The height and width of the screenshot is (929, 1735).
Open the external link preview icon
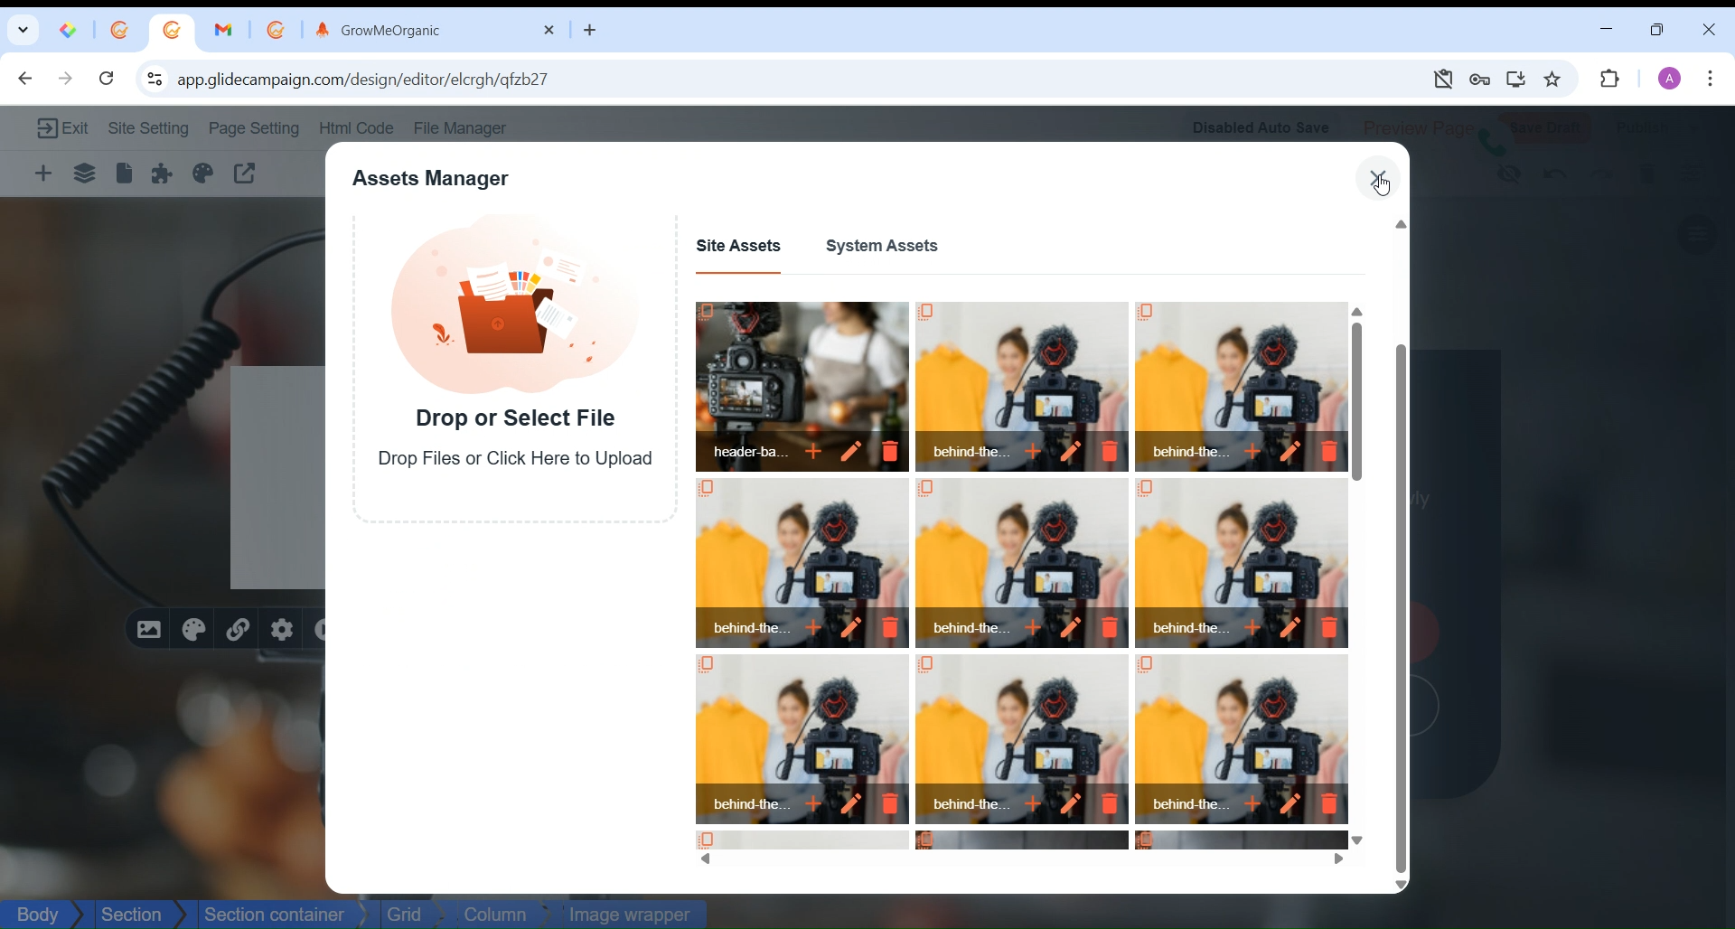(246, 174)
